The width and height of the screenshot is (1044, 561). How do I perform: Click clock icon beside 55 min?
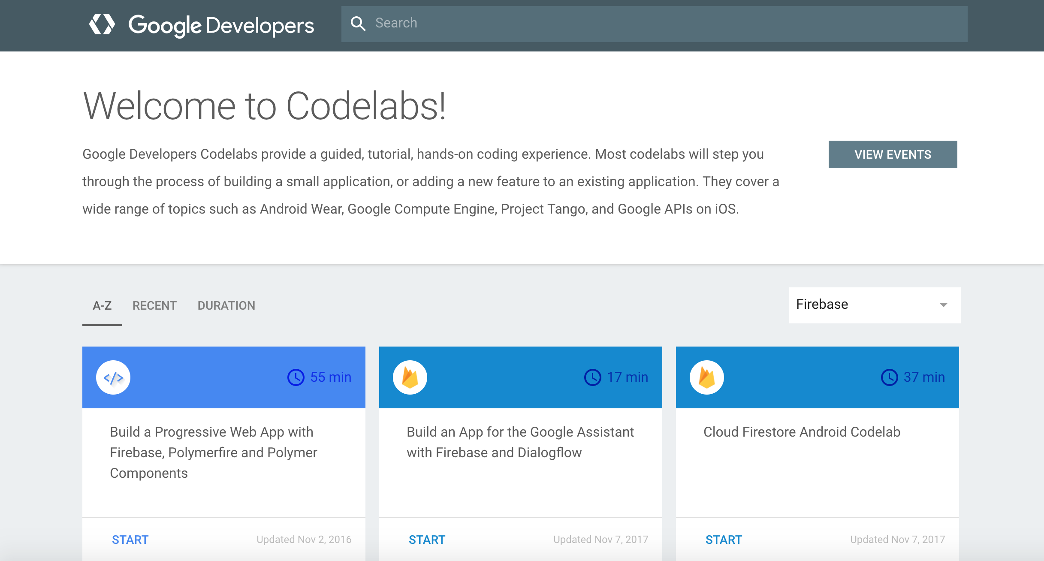tap(296, 377)
